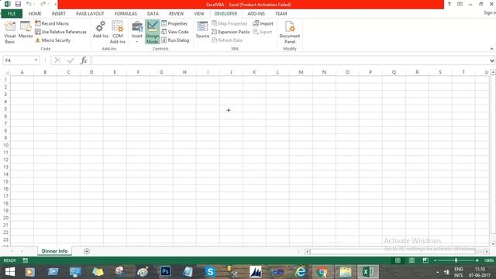This screenshot has width=496, height=279.
Task: Click Expansion Packs
Action: point(230,32)
